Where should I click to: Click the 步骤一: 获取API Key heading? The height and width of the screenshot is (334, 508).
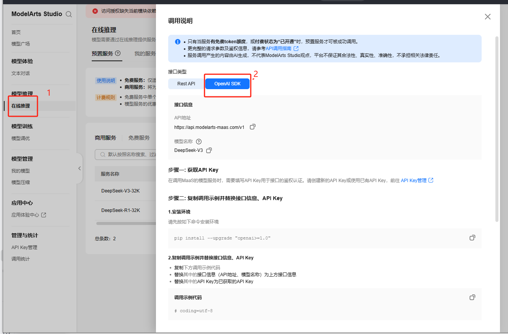(193, 170)
